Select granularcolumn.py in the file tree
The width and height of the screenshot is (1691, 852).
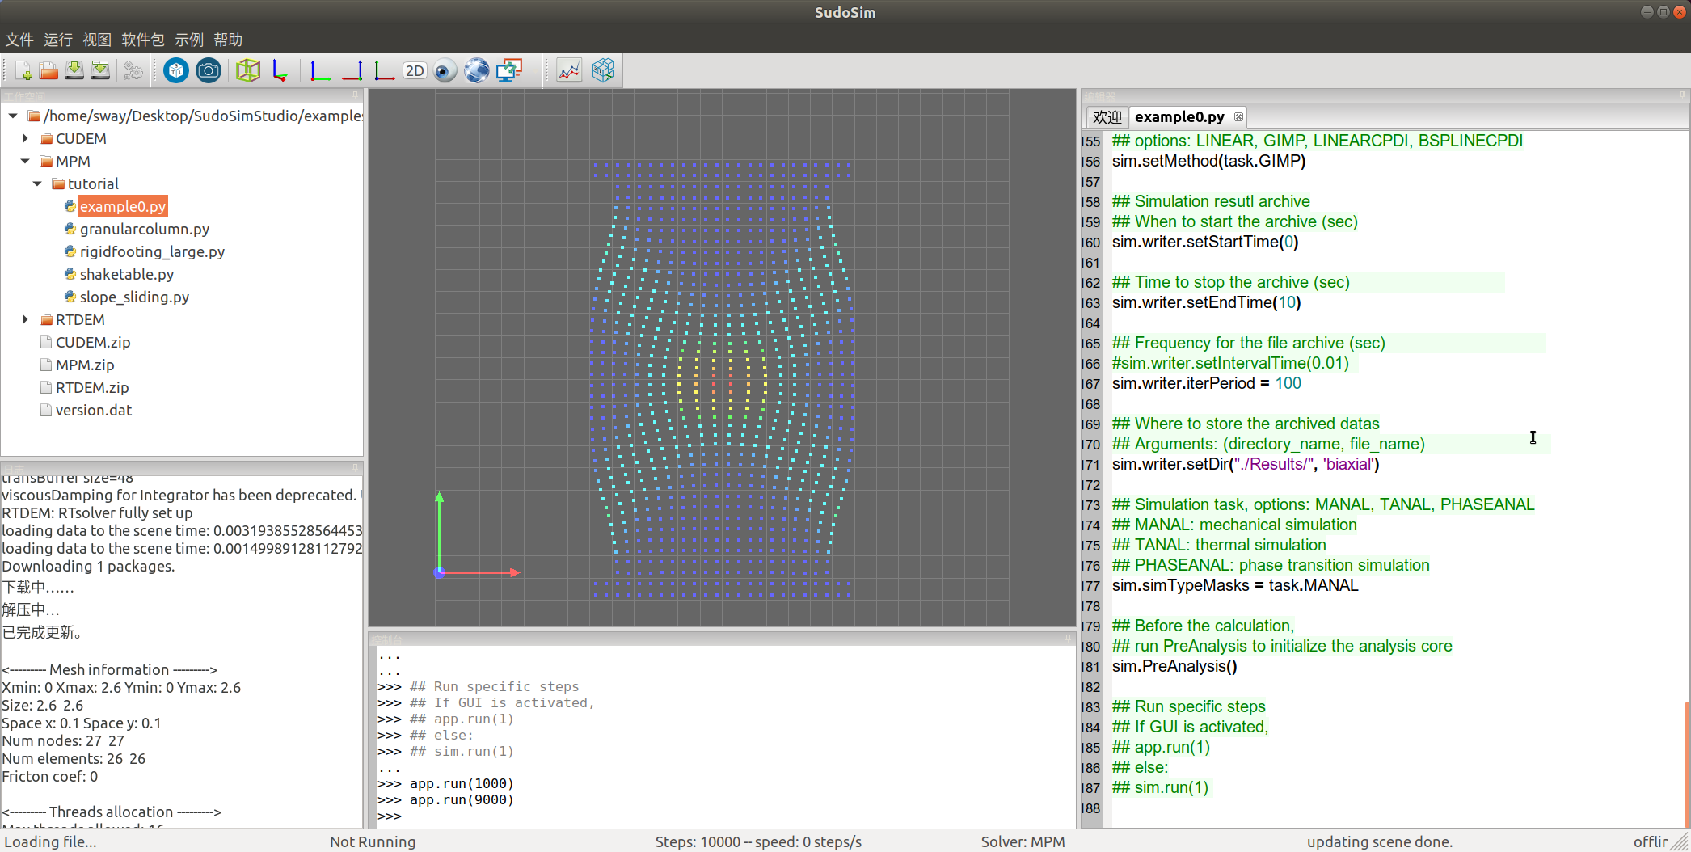(144, 229)
